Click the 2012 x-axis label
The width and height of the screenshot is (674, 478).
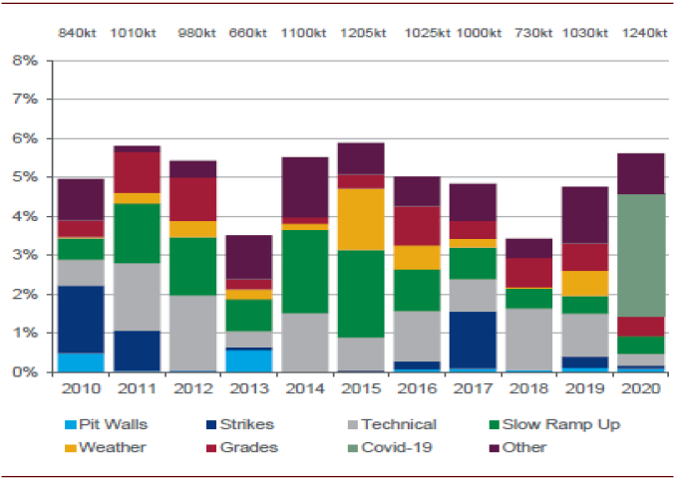pos(193,388)
